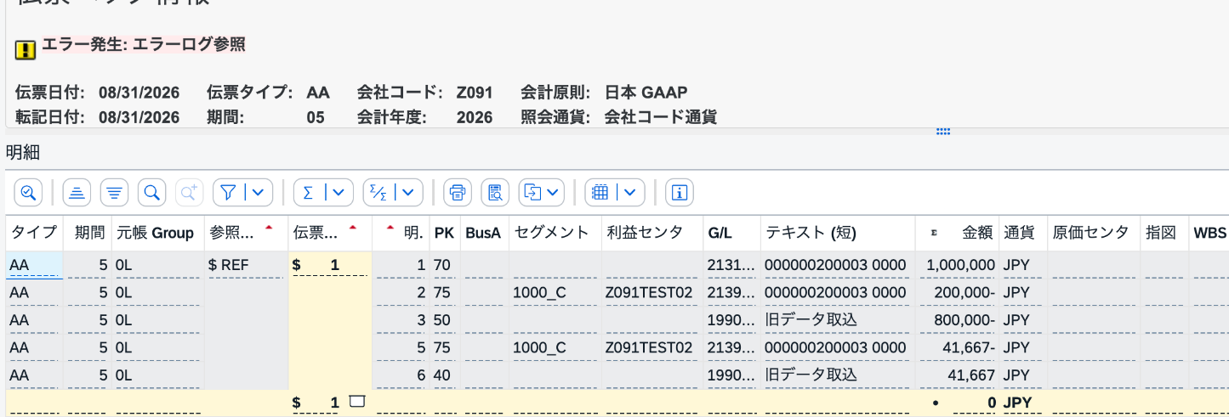Click the BusA column header

point(484,233)
